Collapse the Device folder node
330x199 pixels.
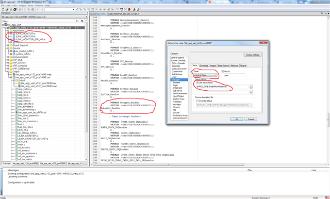pyautogui.click(x=8, y=48)
